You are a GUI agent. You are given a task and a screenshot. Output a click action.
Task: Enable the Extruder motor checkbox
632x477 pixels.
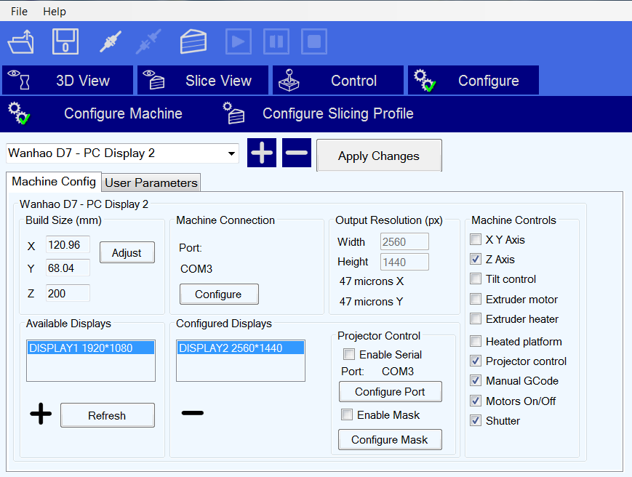coord(476,299)
